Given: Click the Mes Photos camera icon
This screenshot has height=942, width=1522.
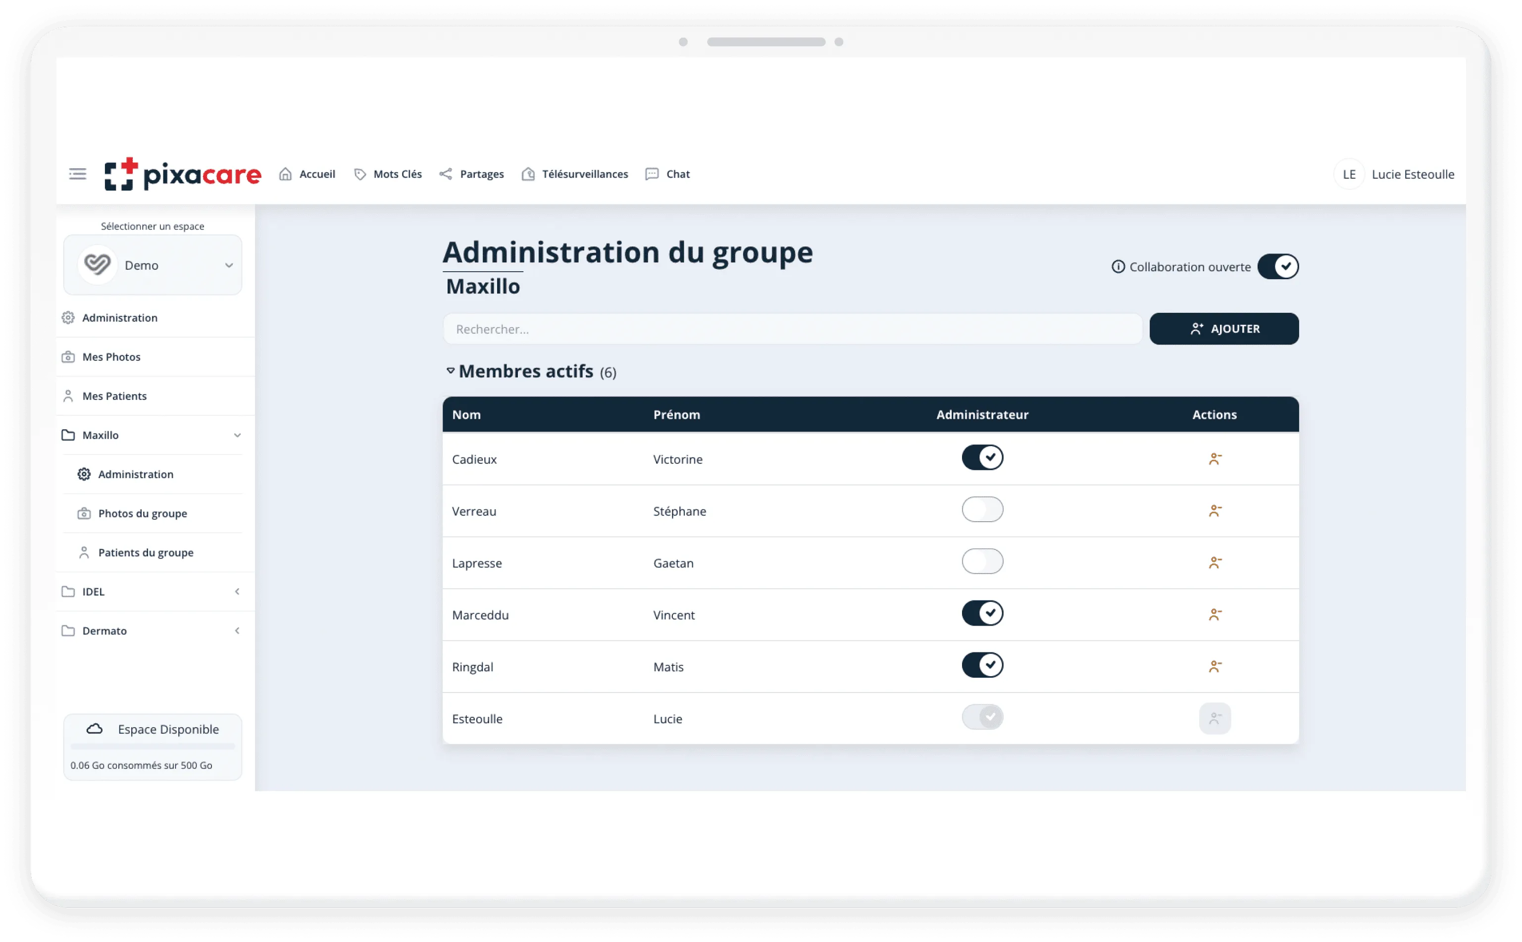Looking at the screenshot, I should (x=68, y=357).
